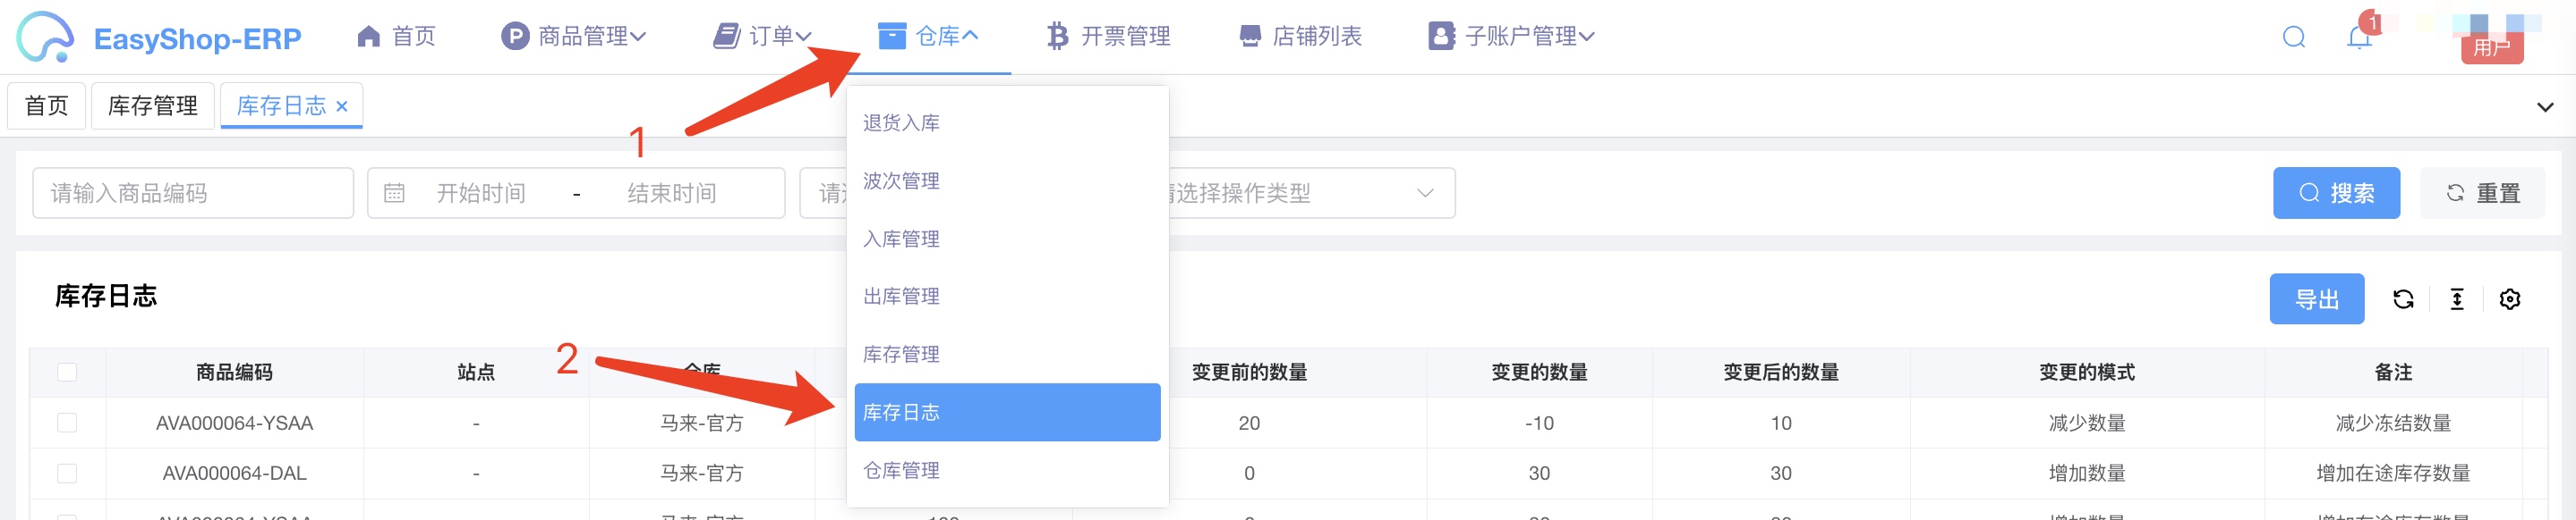This screenshot has width=2576, height=520.
Task: Click the 商品编码 column header
Action: tap(234, 373)
